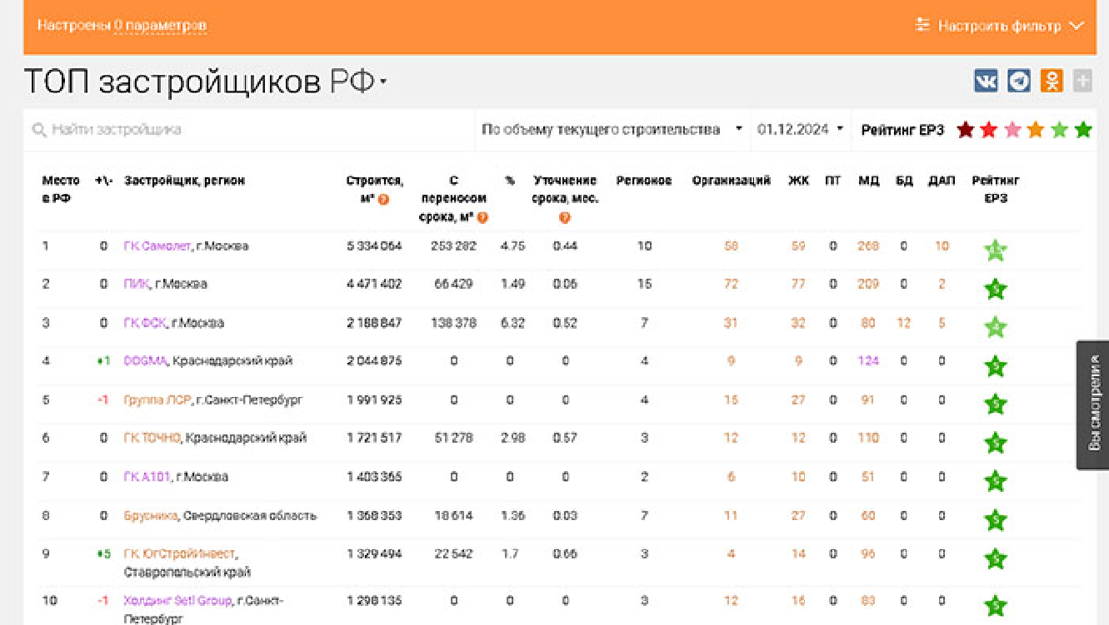Click rating star in Группа ЛСР row
This screenshot has width=1109, height=625.
coord(995,405)
